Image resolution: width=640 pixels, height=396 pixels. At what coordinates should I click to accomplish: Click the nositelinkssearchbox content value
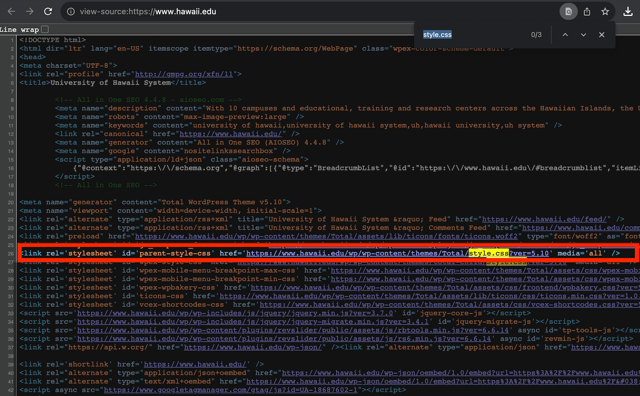pos(228,151)
